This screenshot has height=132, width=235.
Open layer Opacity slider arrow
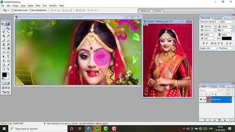(232, 90)
